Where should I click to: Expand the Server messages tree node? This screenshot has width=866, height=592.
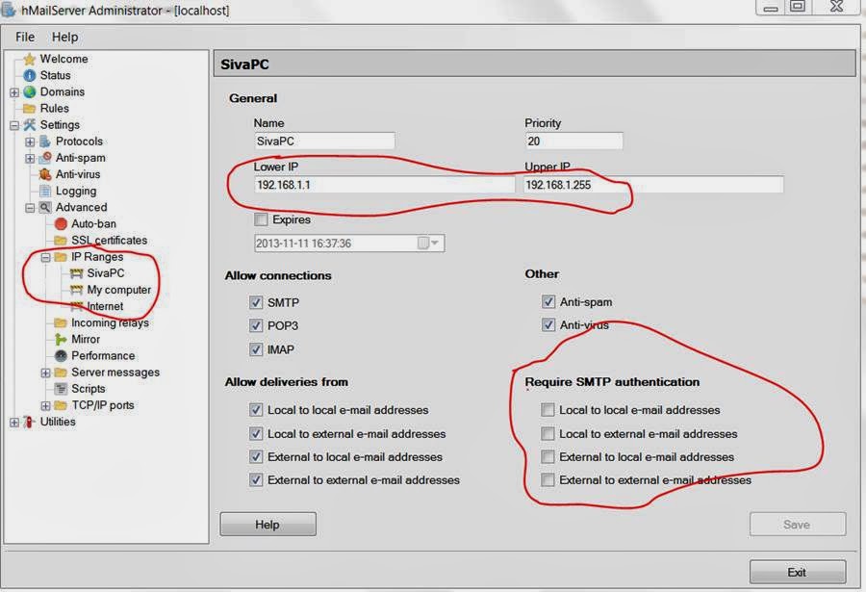[46, 373]
